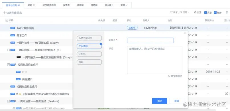Close the dialog with X icon
The width and height of the screenshot is (230, 111).
pyautogui.click(x=185, y=33)
